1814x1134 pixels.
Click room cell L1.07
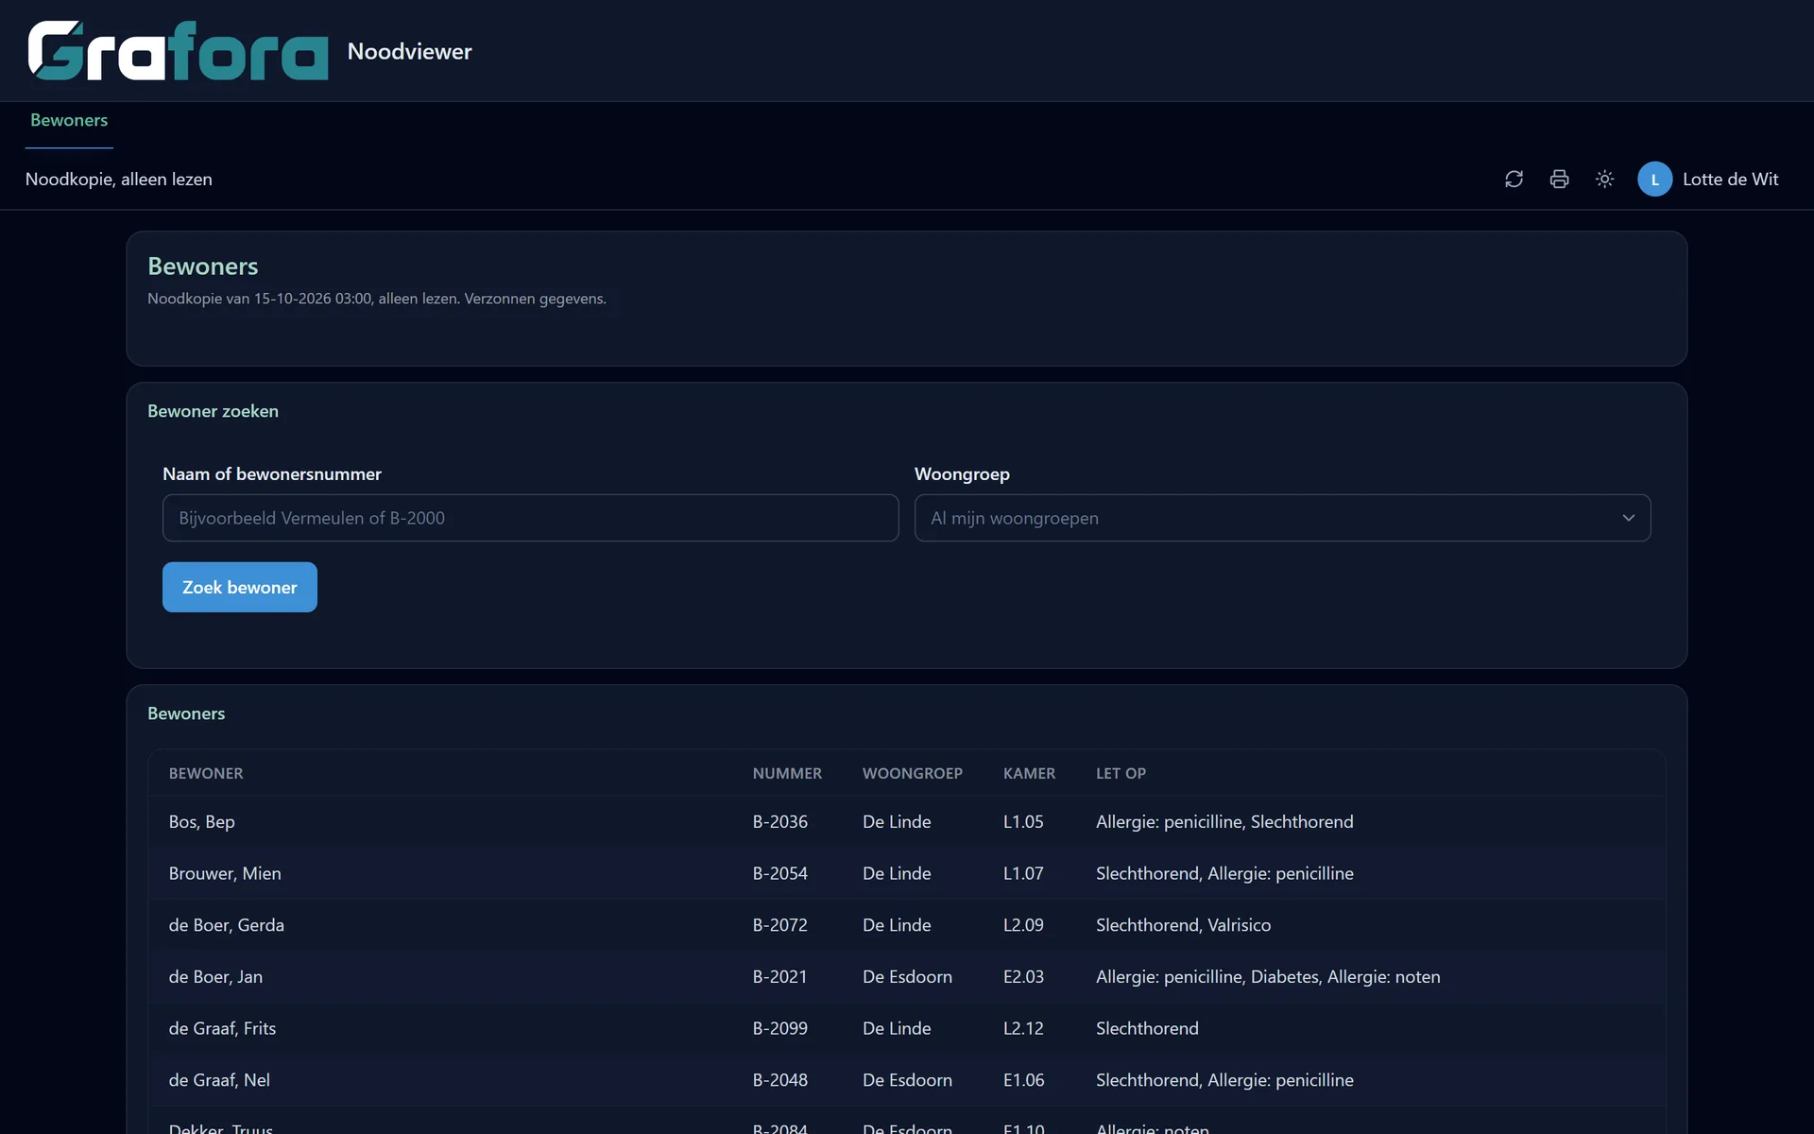coord(1023,873)
